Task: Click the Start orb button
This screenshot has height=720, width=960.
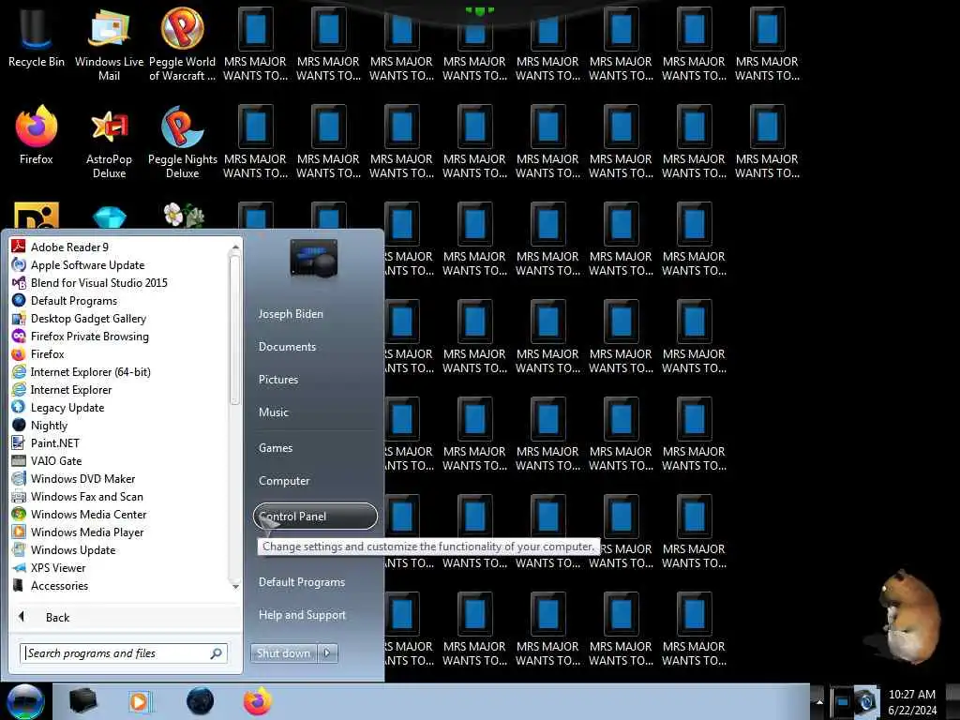Action: (25, 701)
